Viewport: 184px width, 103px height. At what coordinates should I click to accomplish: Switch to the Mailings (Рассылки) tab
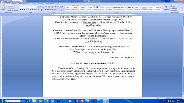(41, 4)
